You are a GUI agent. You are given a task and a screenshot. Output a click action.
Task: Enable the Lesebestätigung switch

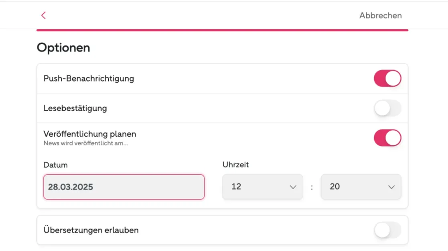point(387,108)
